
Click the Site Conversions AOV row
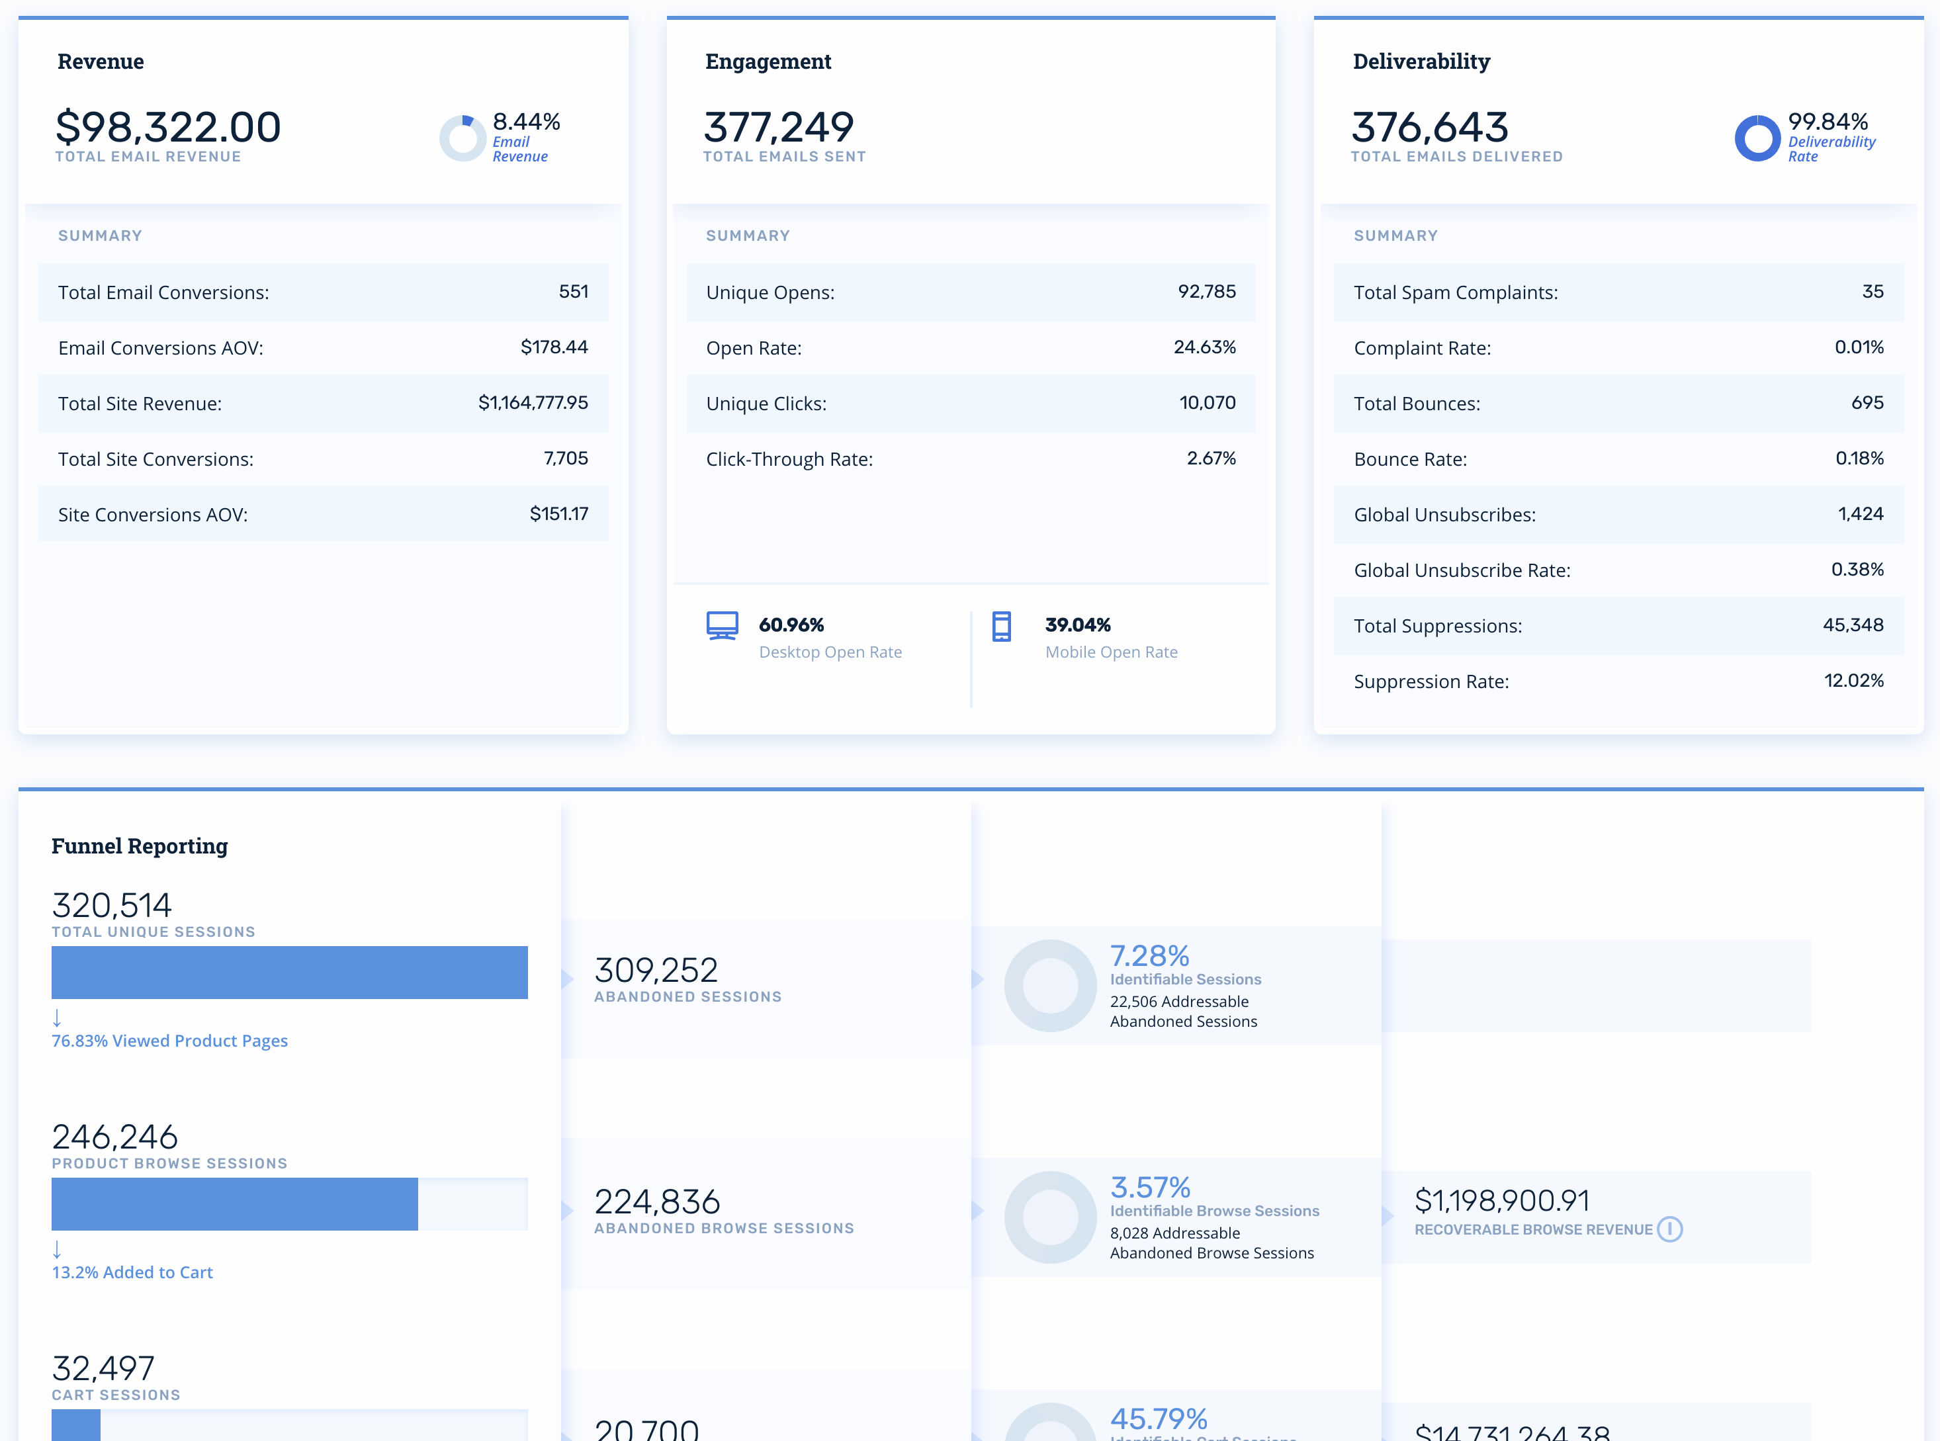[323, 515]
